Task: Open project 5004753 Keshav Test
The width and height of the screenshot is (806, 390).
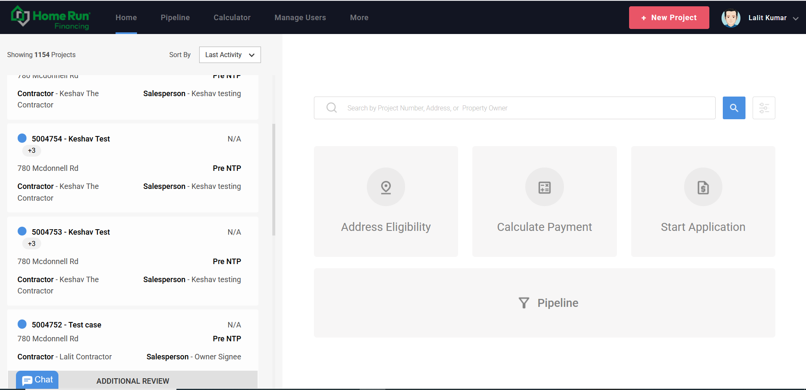Action: click(x=71, y=232)
